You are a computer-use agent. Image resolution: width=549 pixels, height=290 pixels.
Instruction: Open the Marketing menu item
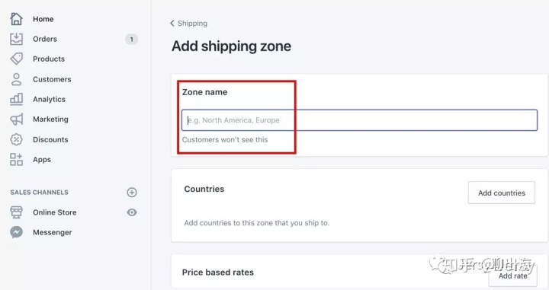(50, 120)
